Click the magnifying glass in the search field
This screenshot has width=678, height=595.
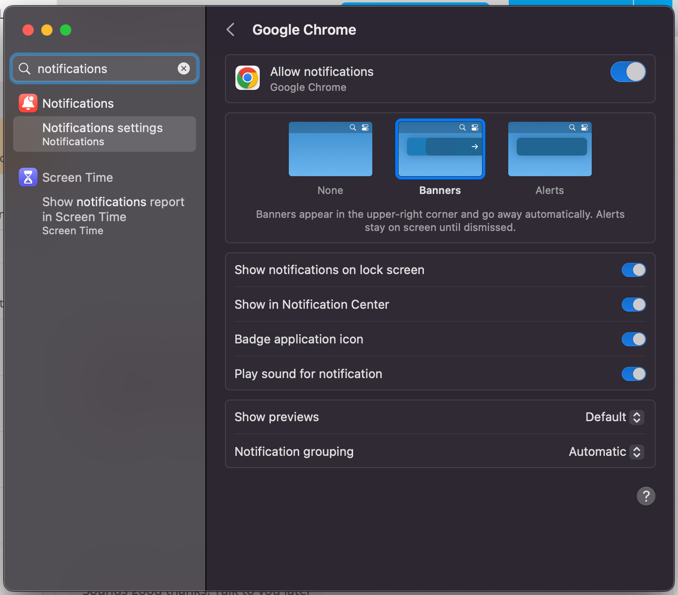point(24,68)
